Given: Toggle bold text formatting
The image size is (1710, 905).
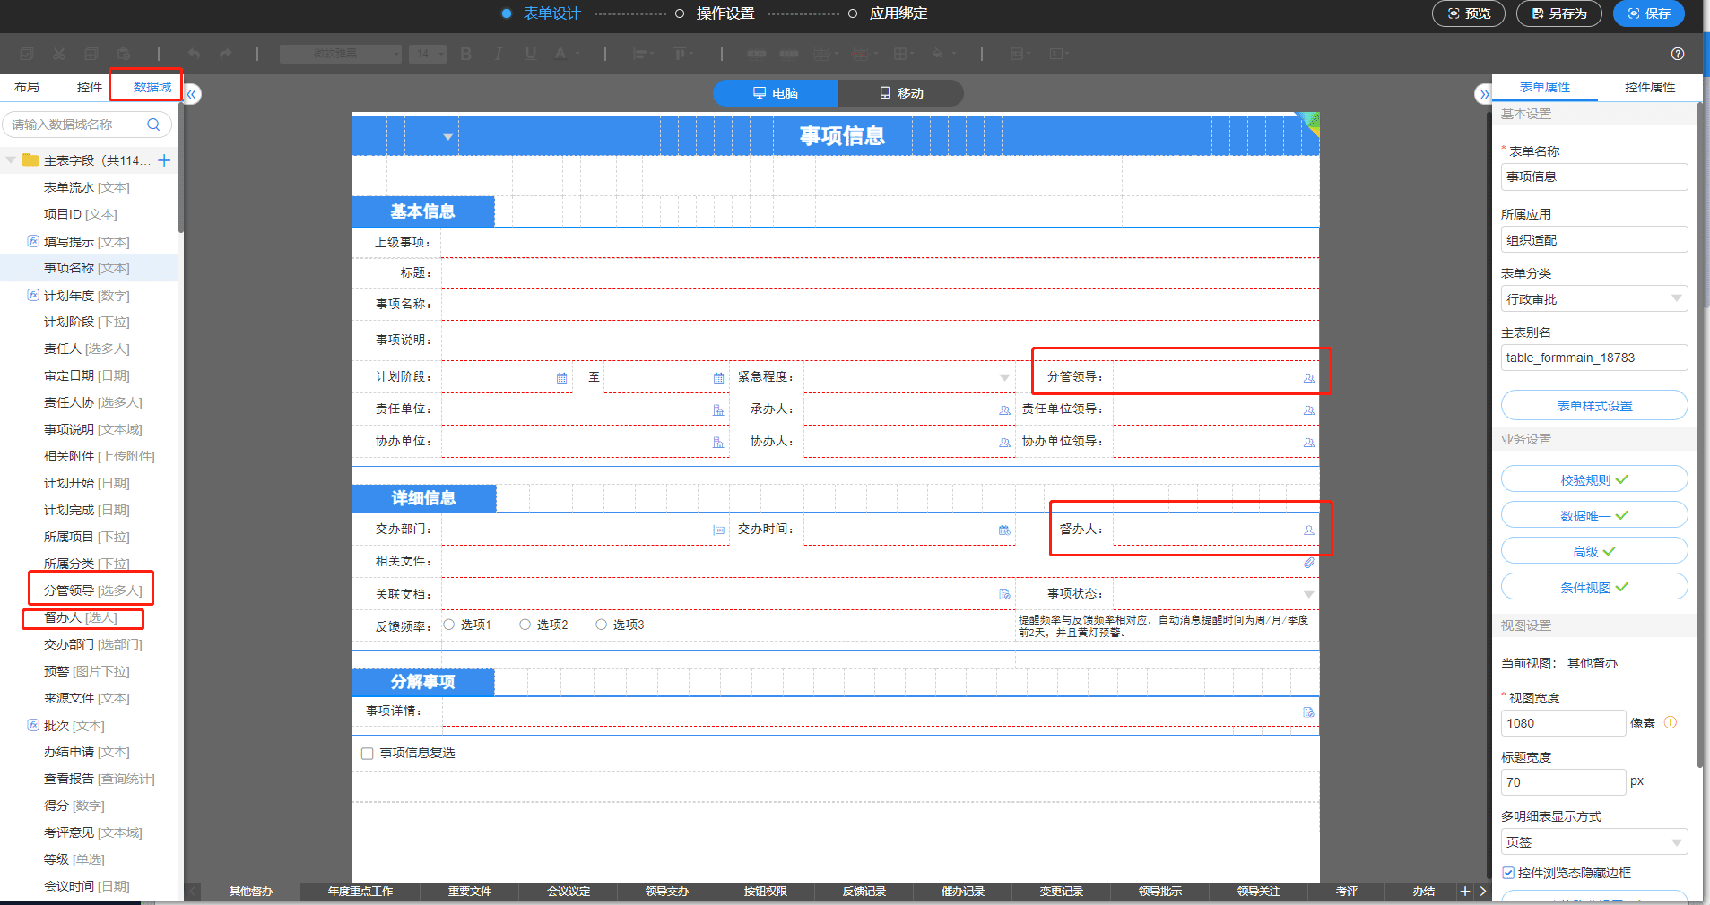Looking at the screenshot, I should coord(465,54).
